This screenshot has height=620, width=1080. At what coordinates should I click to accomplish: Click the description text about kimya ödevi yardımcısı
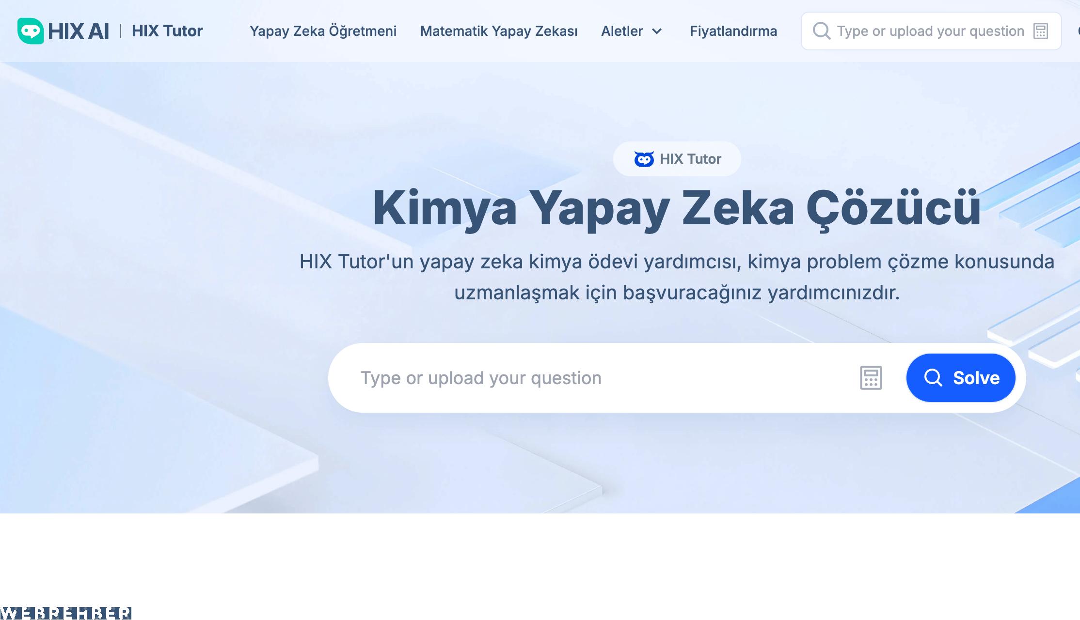pyautogui.click(x=677, y=277)
